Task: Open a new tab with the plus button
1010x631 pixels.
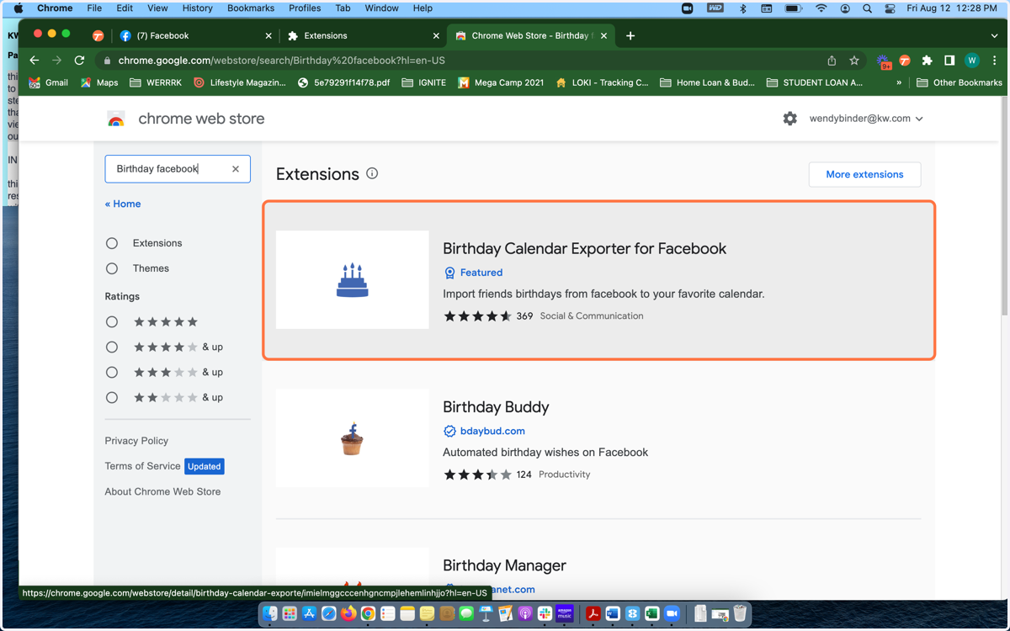Action: (x=630, y=35)
